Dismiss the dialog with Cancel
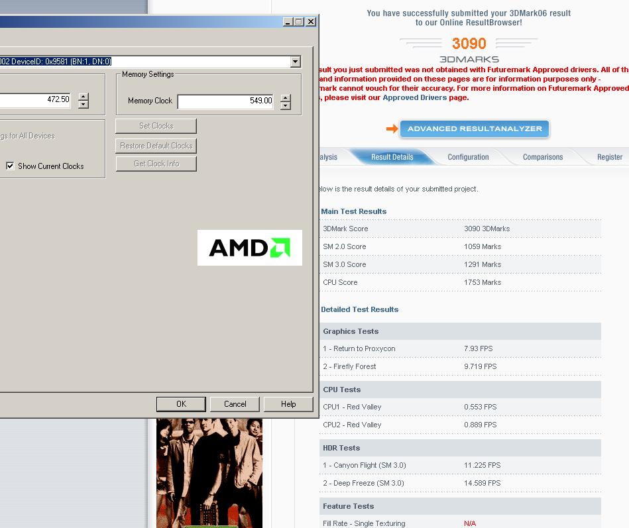 (235, 404)
